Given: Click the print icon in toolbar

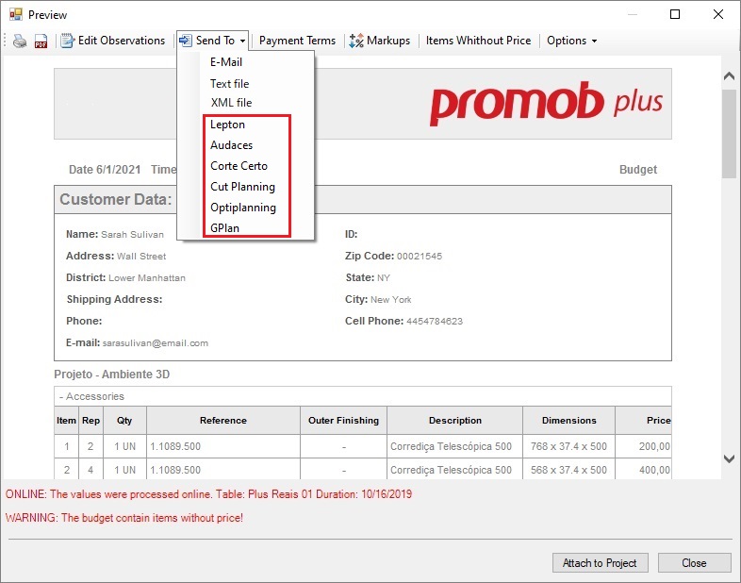Looking at the screenshot, I should pos(20,42).
